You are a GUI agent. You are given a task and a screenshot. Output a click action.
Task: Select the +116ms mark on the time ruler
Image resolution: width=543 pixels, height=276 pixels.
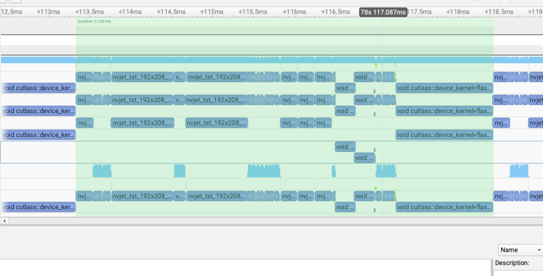(x=294, y=12)
